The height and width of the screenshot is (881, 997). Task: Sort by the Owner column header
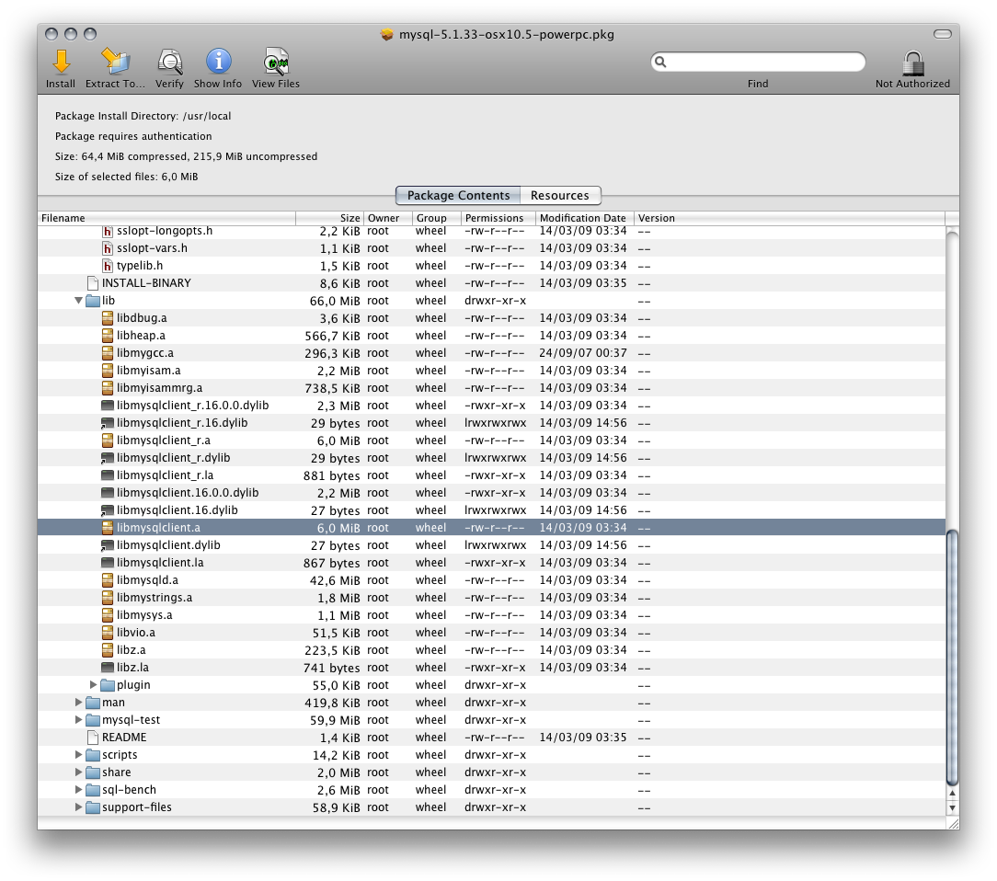point(387,218)
